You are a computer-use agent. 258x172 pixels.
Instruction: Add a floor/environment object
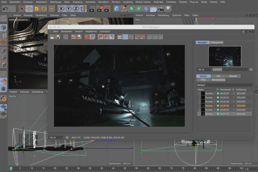[x=154, y=9]
